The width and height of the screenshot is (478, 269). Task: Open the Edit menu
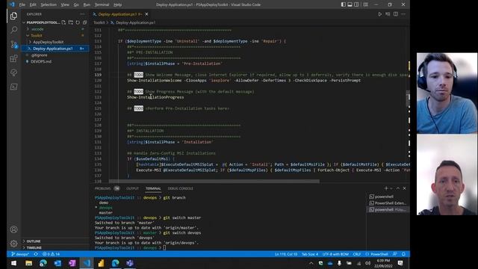coord(33,4)
